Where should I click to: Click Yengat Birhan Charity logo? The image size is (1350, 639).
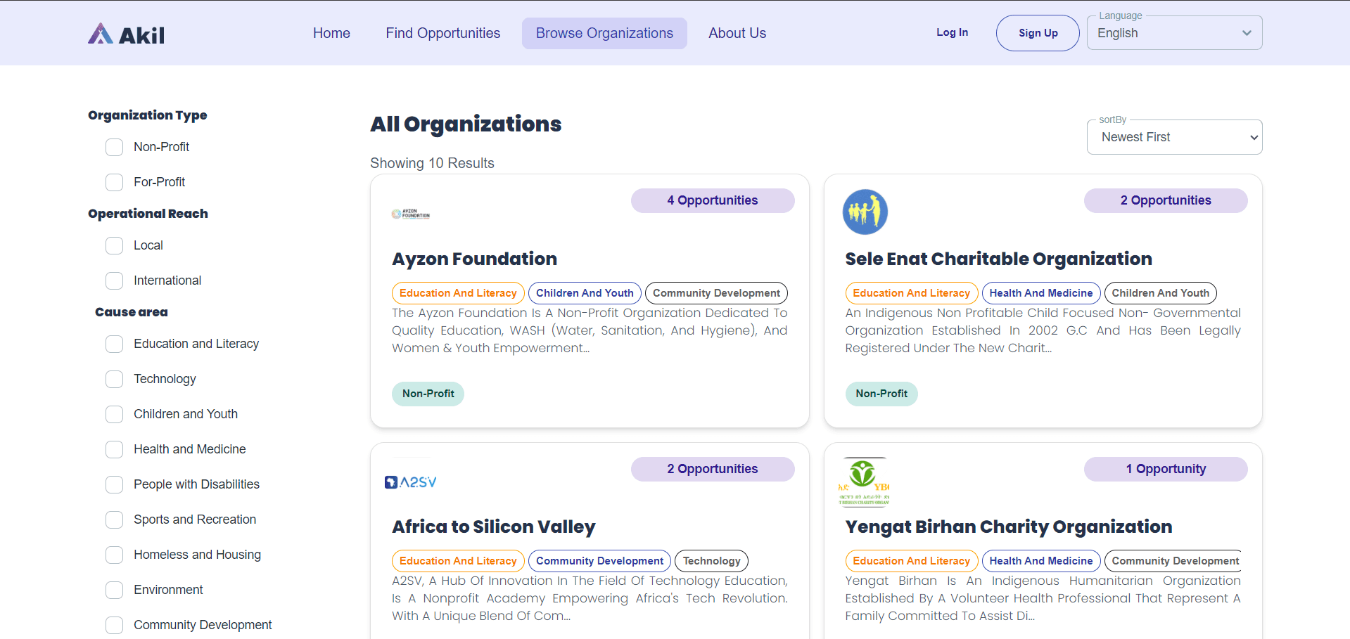pyautogui.click(x=864, y=482)
